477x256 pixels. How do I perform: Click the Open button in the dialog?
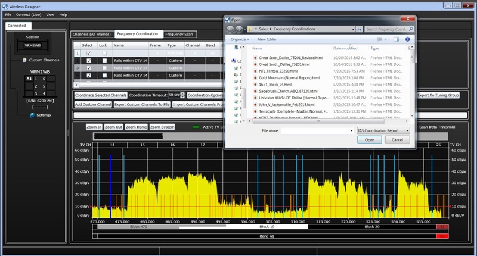click(369, 140)
